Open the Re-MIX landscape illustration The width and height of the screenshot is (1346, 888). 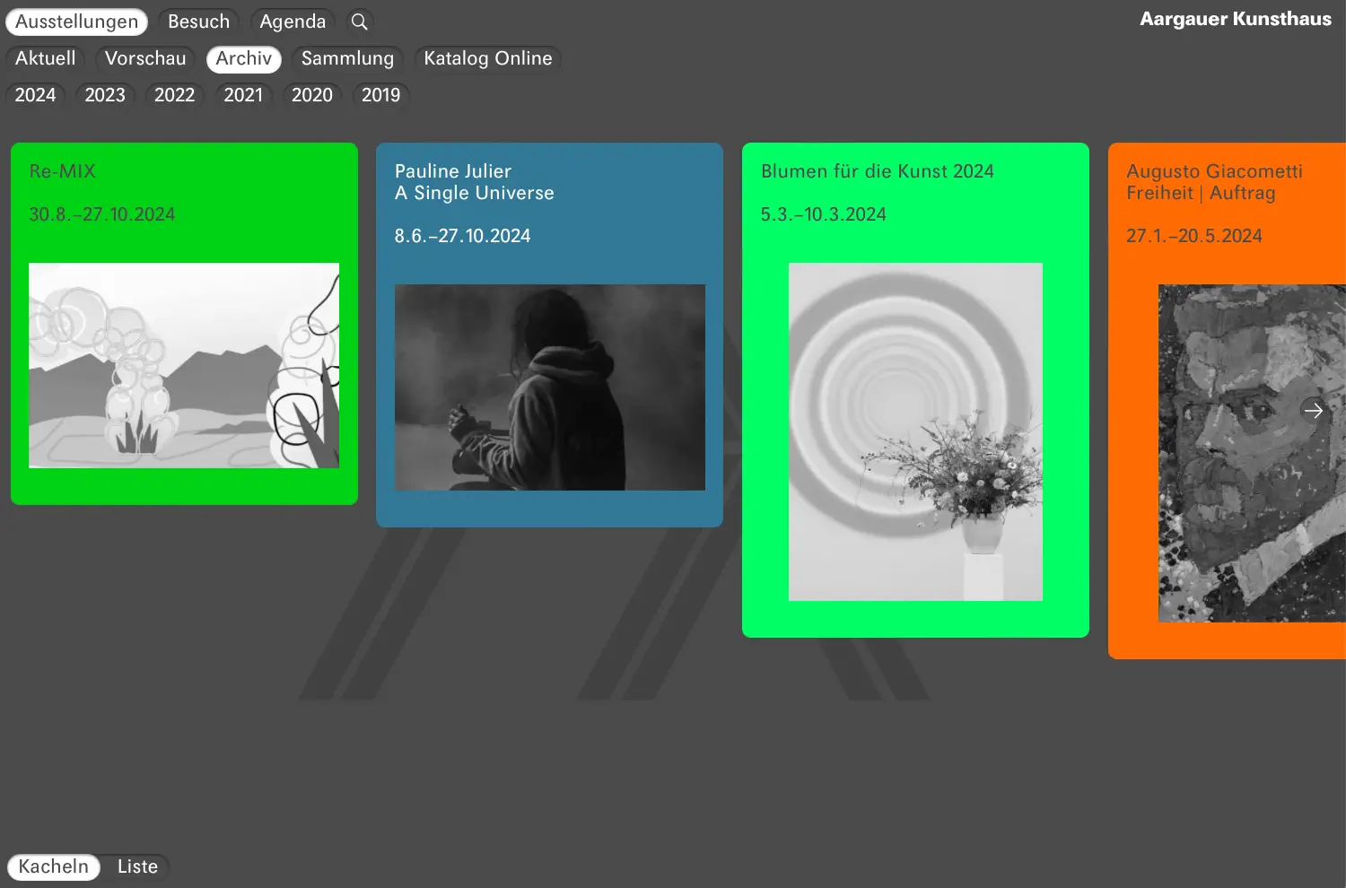[x=184, y=365]
